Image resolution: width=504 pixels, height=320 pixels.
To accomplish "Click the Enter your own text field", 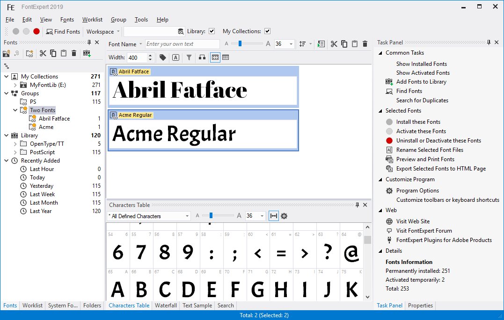I will (182, 44).
